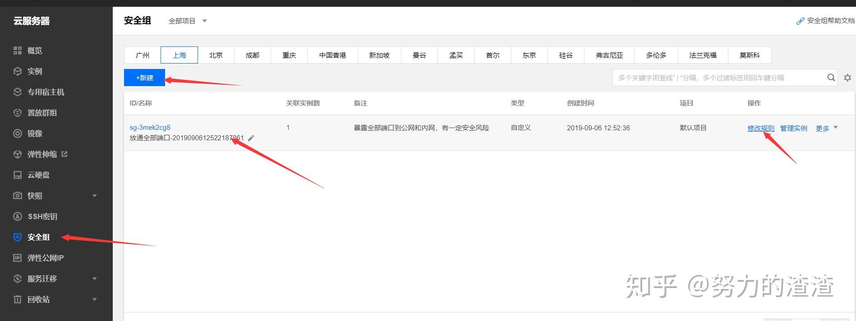Expand the 快照 submenu arrow
856x321 pixels.
pyautogui.click(x=95, y=196)
